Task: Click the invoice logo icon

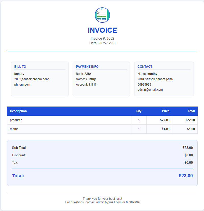Action: (102, 15)
